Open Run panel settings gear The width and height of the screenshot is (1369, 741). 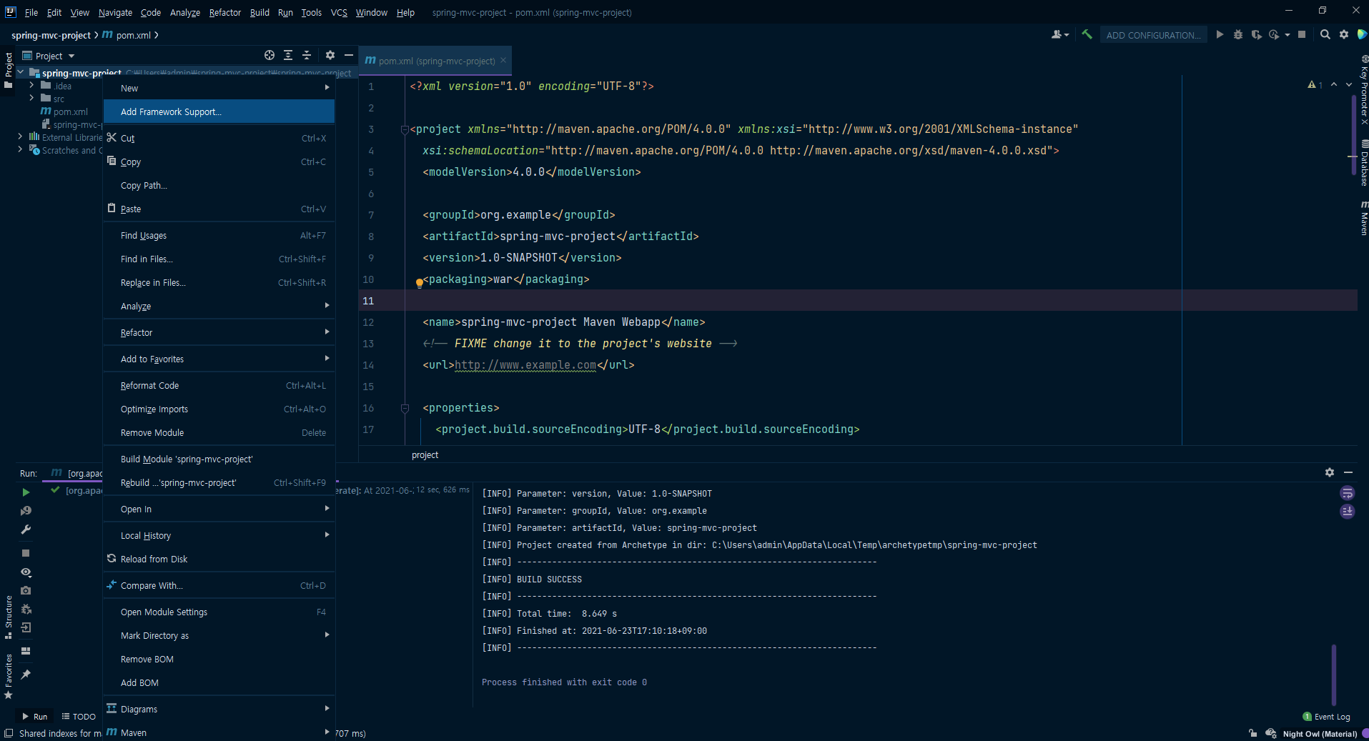pos(1330,472)
